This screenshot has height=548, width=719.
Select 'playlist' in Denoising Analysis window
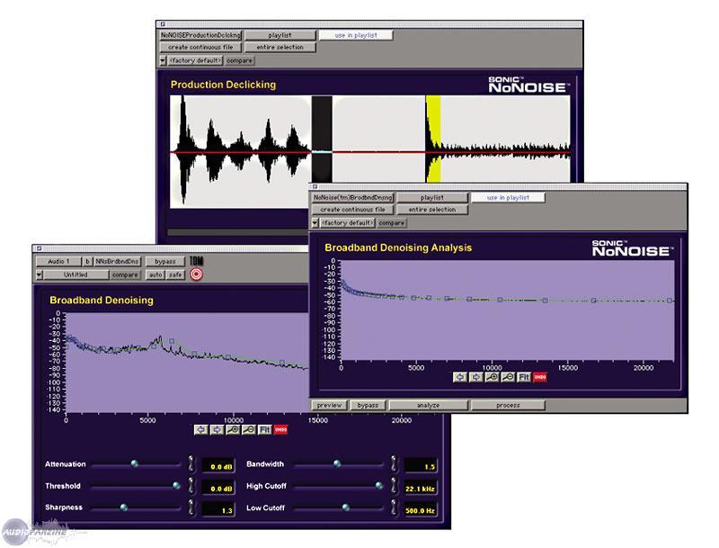coord(432,197)
